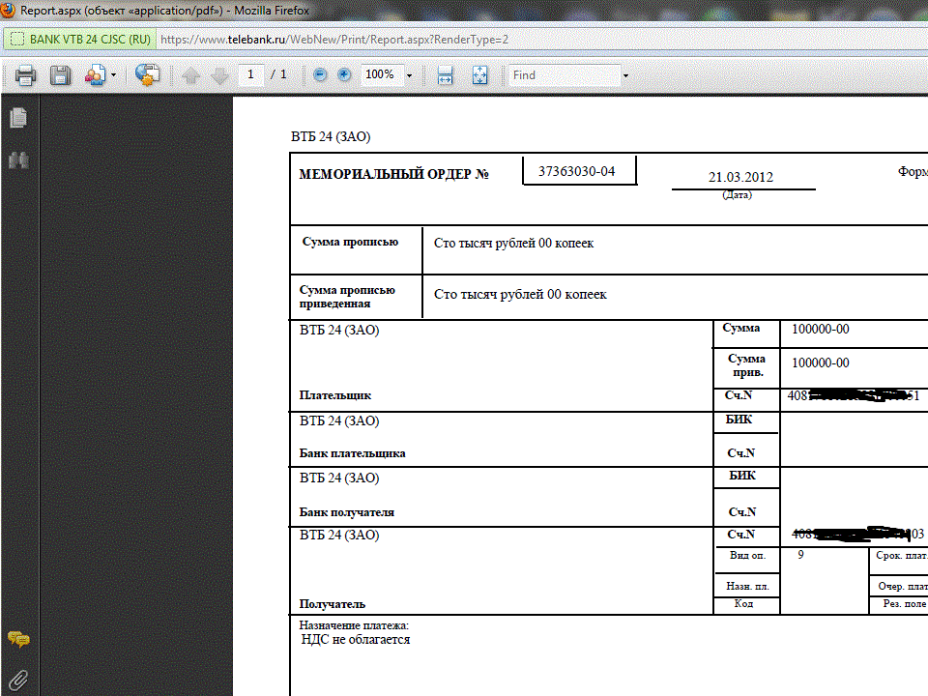Click the fit width scrolling mode icon
928x696 pixels.
[x=445, y=75]
